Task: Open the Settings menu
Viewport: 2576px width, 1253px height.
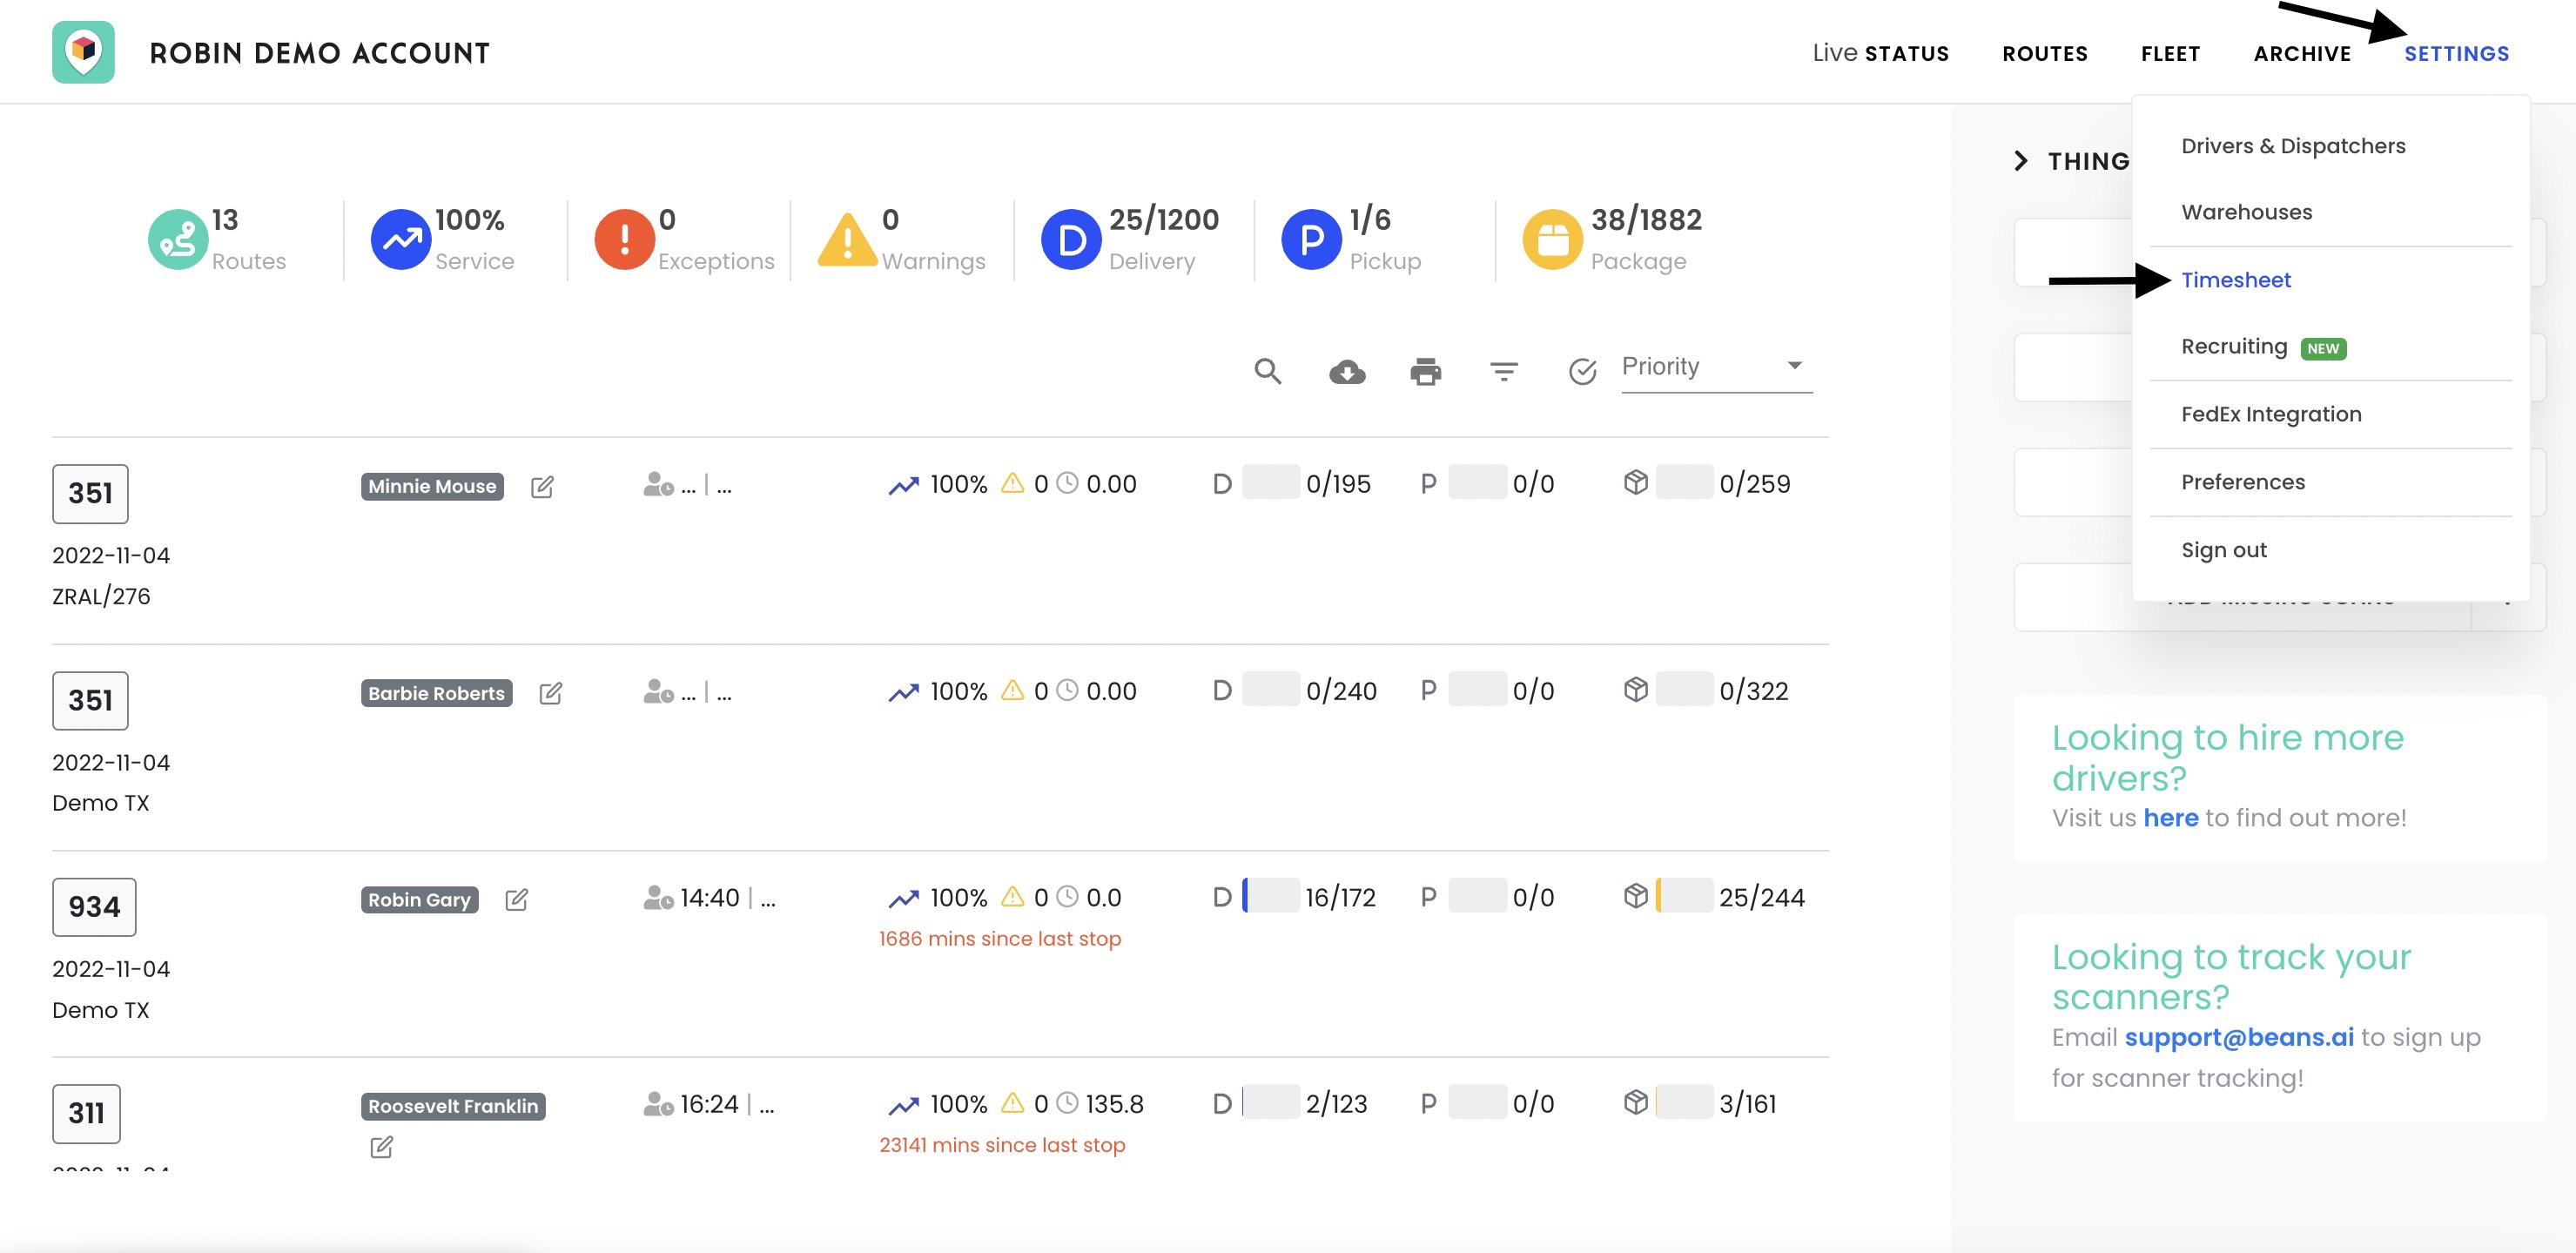Action: pos(2456,54)
